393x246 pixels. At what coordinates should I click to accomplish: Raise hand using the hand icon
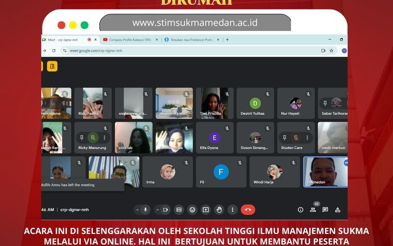coord(219,210)
